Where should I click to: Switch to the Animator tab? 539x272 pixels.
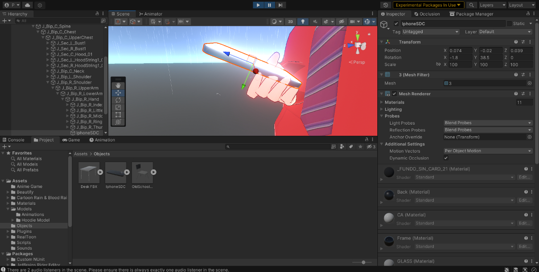point(150,14)
